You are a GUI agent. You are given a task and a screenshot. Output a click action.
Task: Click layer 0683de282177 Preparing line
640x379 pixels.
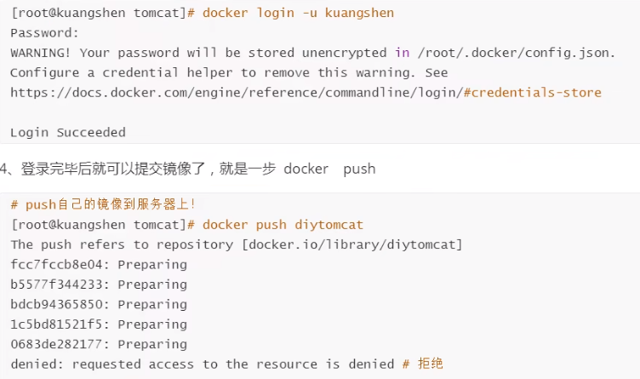pos(99,344)
